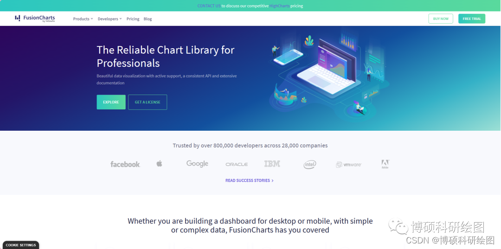The width and height of the screenshot is (501, 249).
Task: Open the HighCharts link in banner
Action: [x=280, y=6]
